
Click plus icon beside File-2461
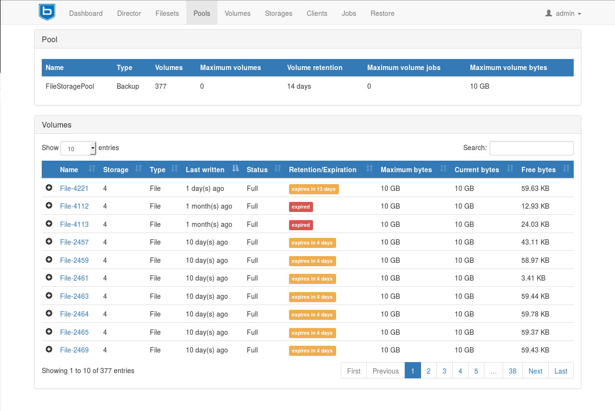(x=49, y=278)
